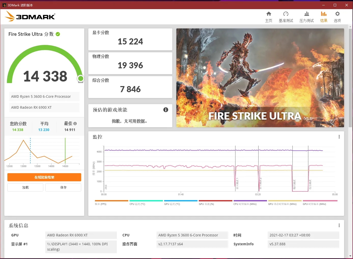Click the green validated checkmark icon
The image size is (353, 259).
coord(58,34)
